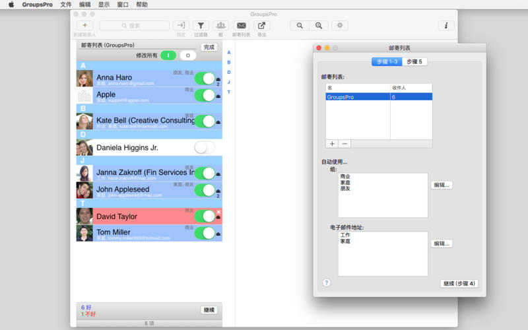Click the white 'O' modify-all off button
Screen dimensions: 528x330
pyautogui.click(x=188, y=55)
